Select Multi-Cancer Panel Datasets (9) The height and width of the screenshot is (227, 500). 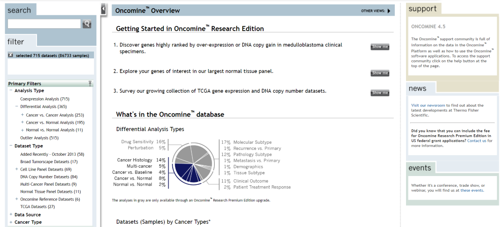(48, 184)
